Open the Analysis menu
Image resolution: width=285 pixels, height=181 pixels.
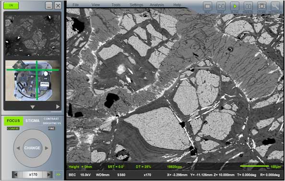coord(157,5)
